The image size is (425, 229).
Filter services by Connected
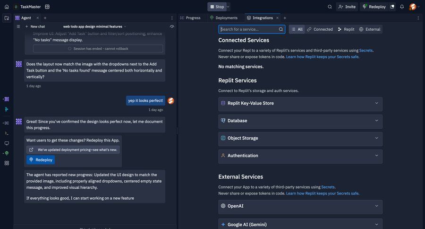coord(320,29)
